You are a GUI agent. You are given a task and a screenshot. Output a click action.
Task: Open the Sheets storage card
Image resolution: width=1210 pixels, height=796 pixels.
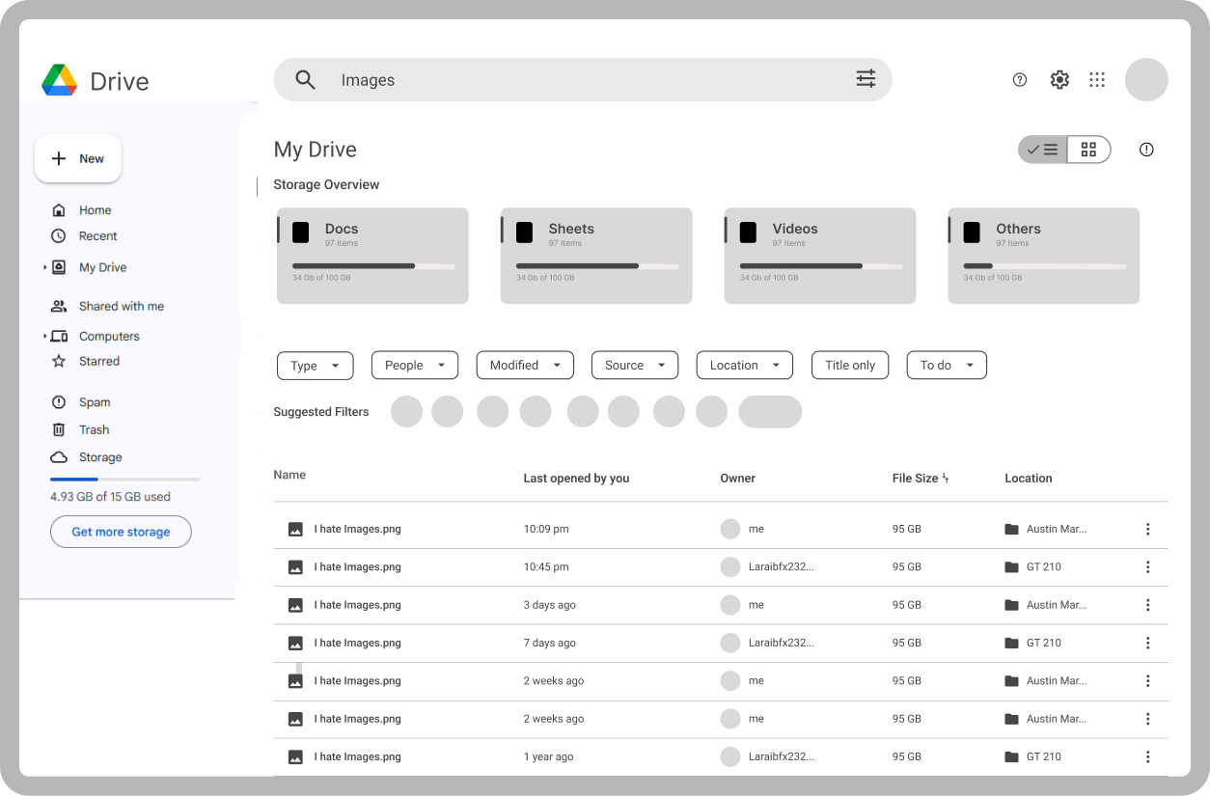click(596, 256)
